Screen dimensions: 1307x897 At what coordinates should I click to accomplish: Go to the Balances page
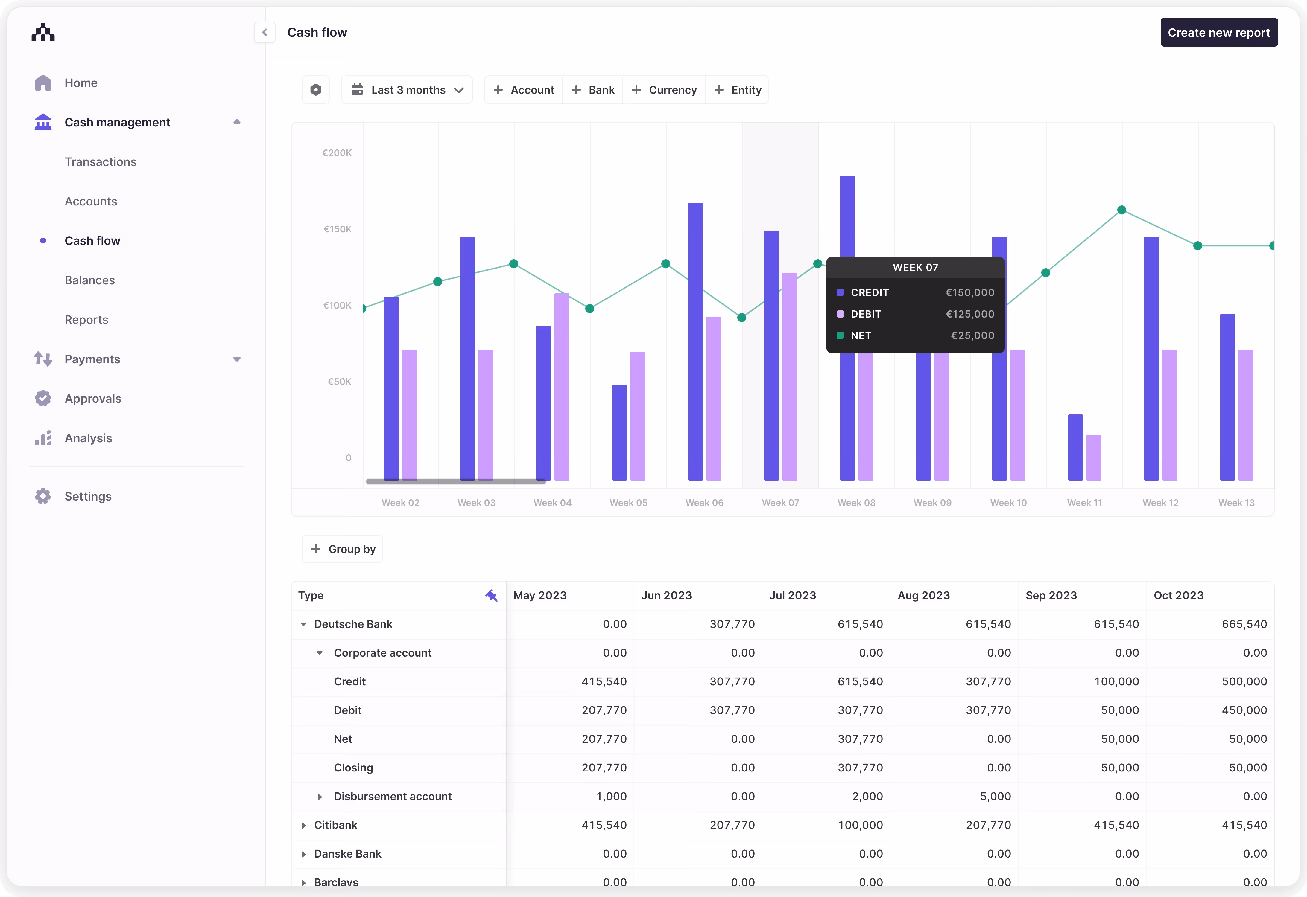(x=89, y=280)
